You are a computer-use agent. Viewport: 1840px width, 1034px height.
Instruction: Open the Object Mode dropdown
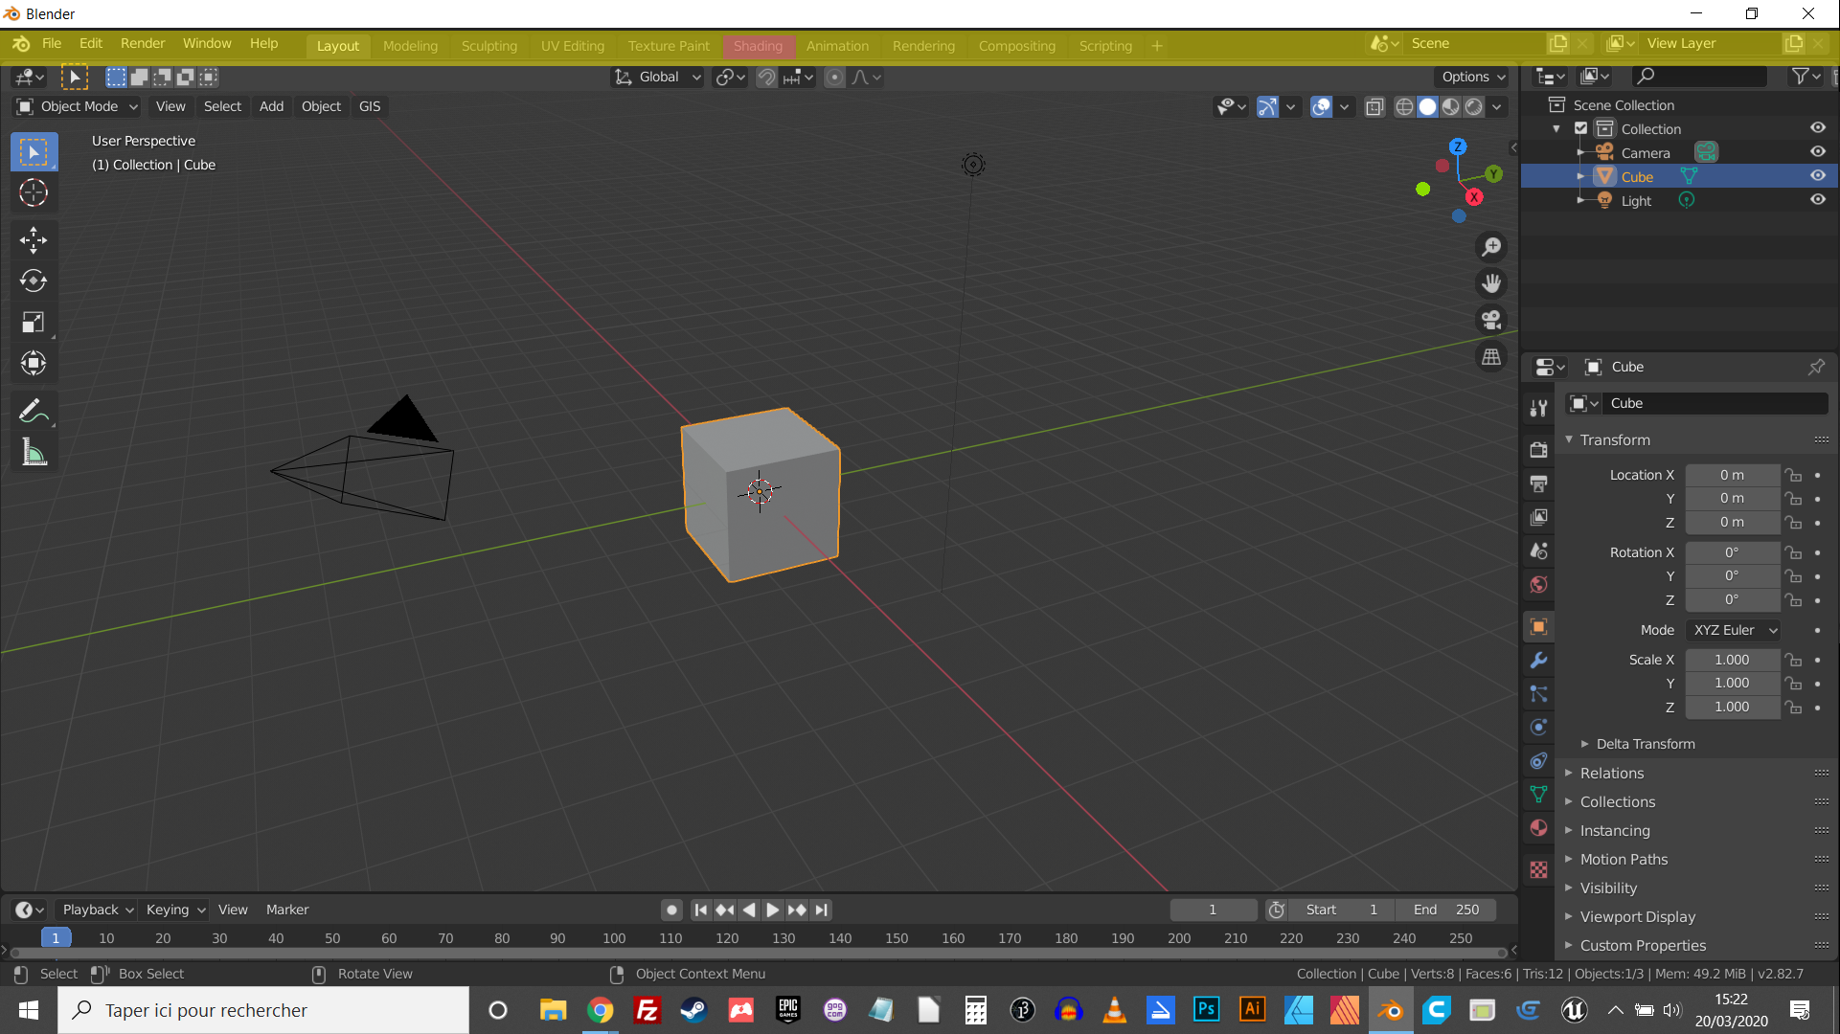(x=79, y=106)
